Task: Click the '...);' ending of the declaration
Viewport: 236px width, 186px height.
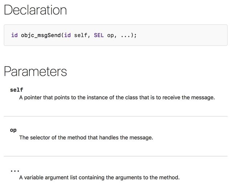Action: 129,35
